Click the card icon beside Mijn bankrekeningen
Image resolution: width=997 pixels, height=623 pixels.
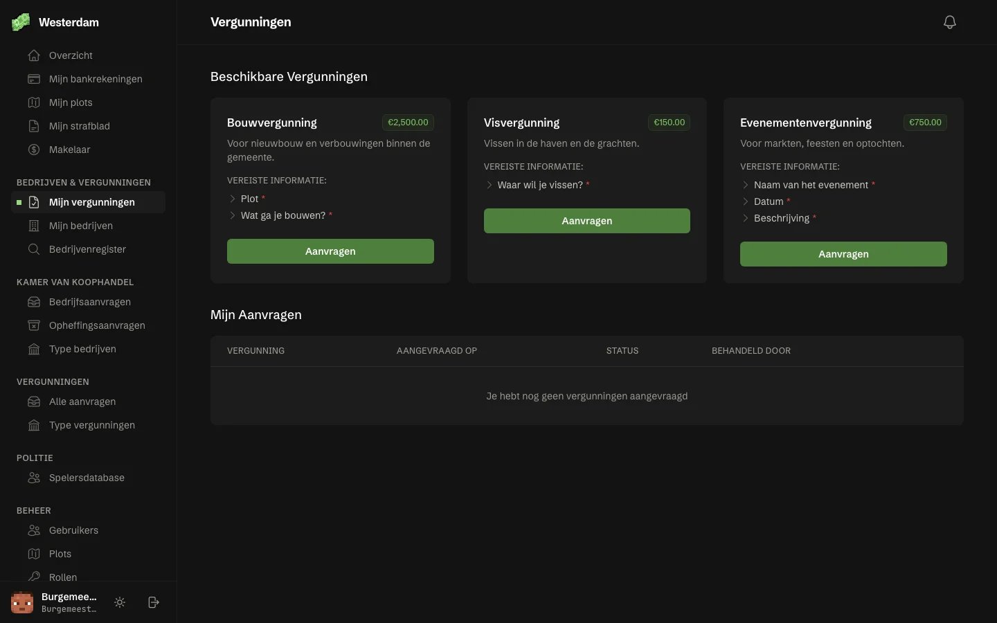coord(34,79)
